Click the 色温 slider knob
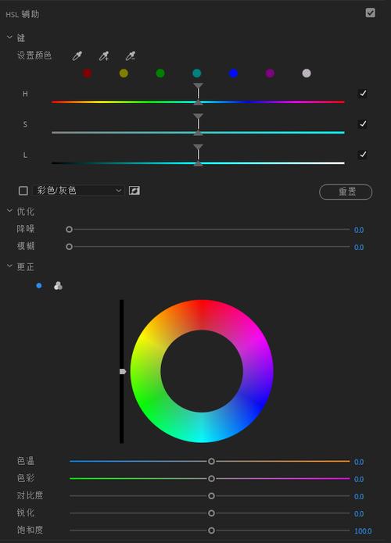Image resolution: width=391 pixels, height=543 pixels. click(x=211, y=461)
